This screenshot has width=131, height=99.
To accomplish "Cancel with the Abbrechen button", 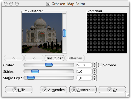I will (83, 90).
